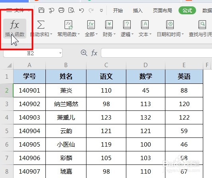The image size is (212, 178).
Task: Expand the Name Box H2 dropdown arrow
Action: click(x=60, y=53)
